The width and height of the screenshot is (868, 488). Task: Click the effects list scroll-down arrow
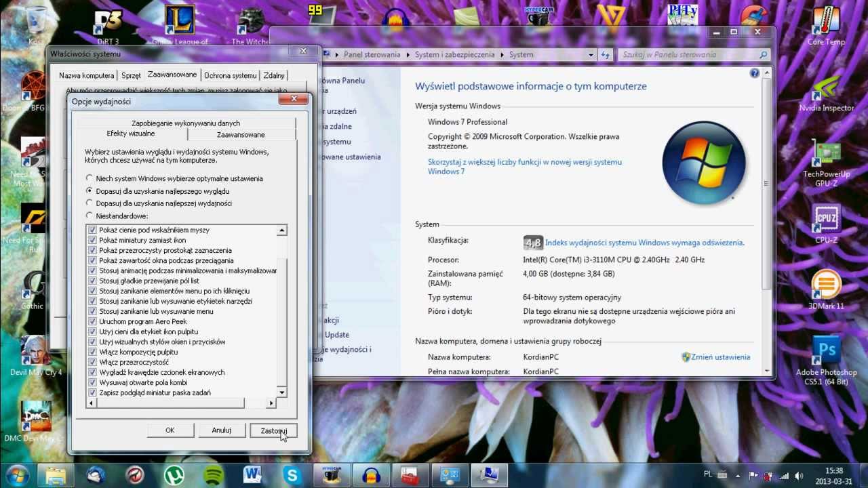click(281, 392)
